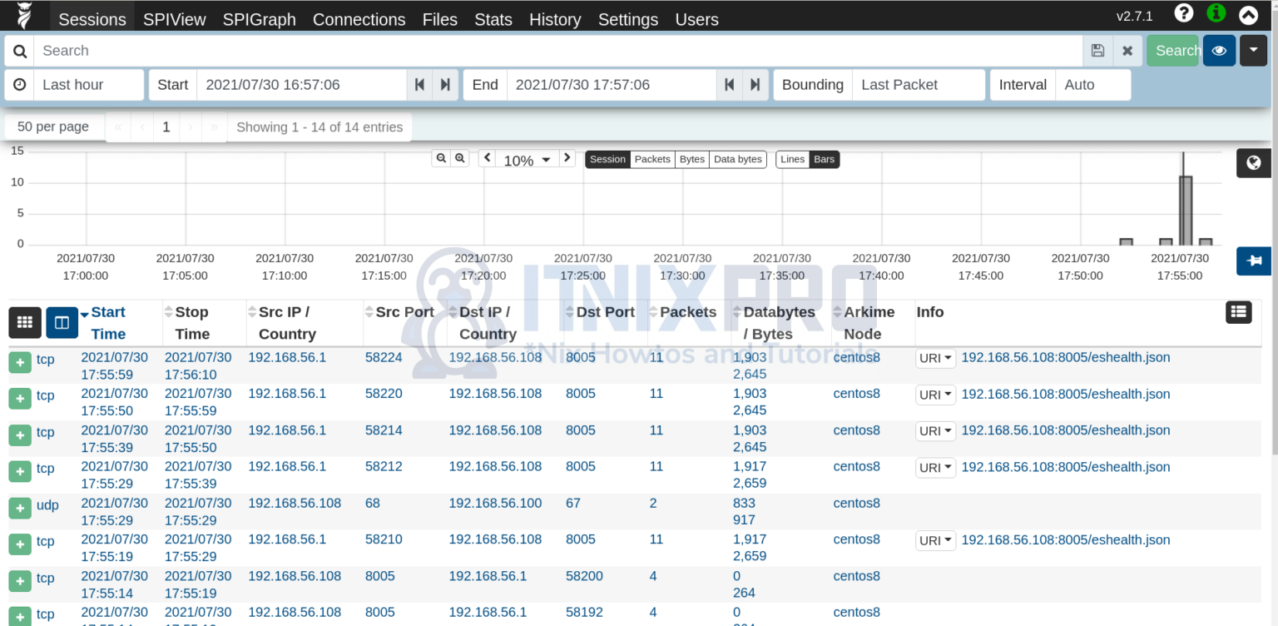Image resolution: width=1278 pixels, height=626 pixels.
Task: Toggle the eye views button
Action: coord(1219,51)
